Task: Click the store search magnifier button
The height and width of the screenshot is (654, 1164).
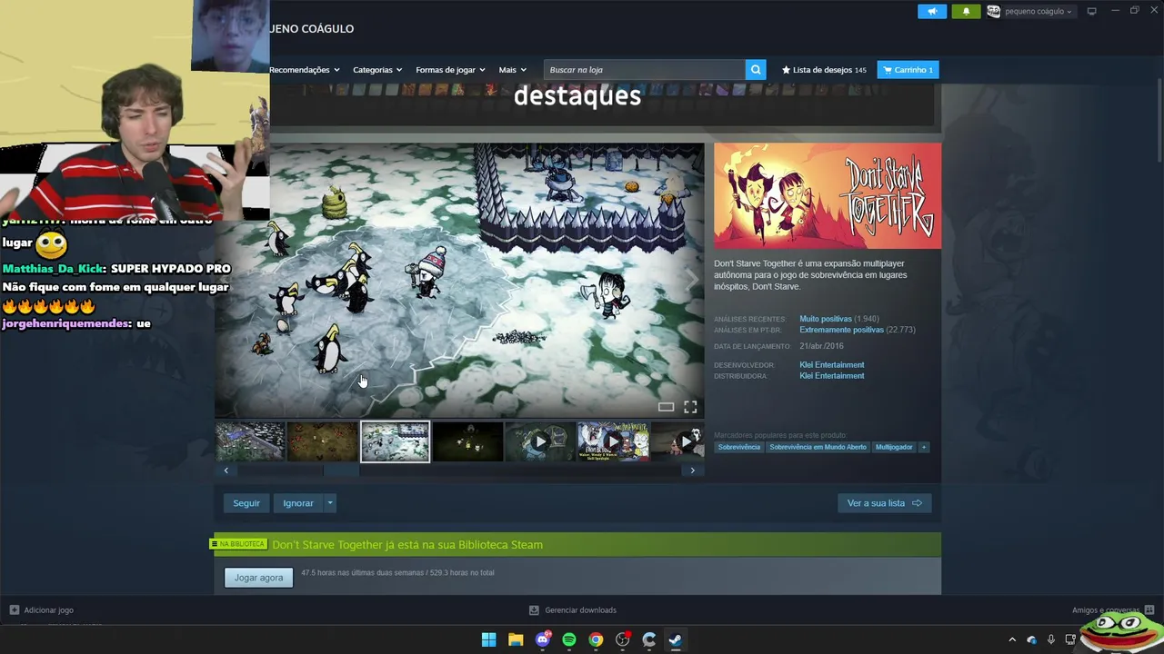Action: (755, 70)
